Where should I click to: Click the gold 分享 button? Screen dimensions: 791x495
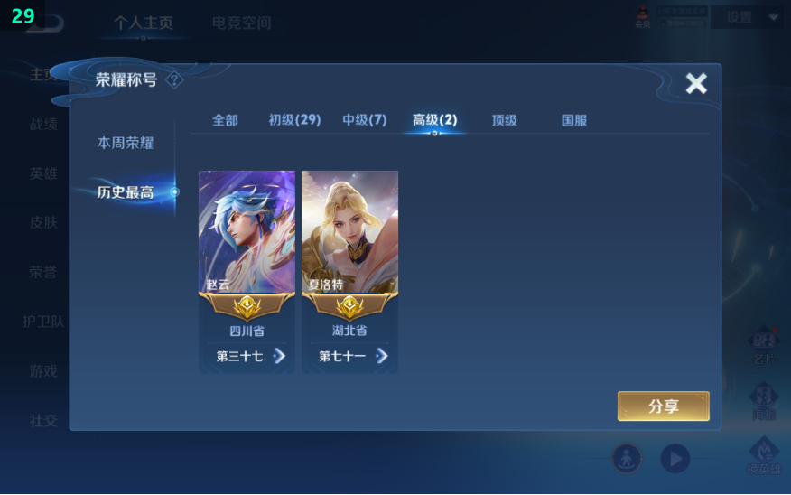tap(664, 406)
